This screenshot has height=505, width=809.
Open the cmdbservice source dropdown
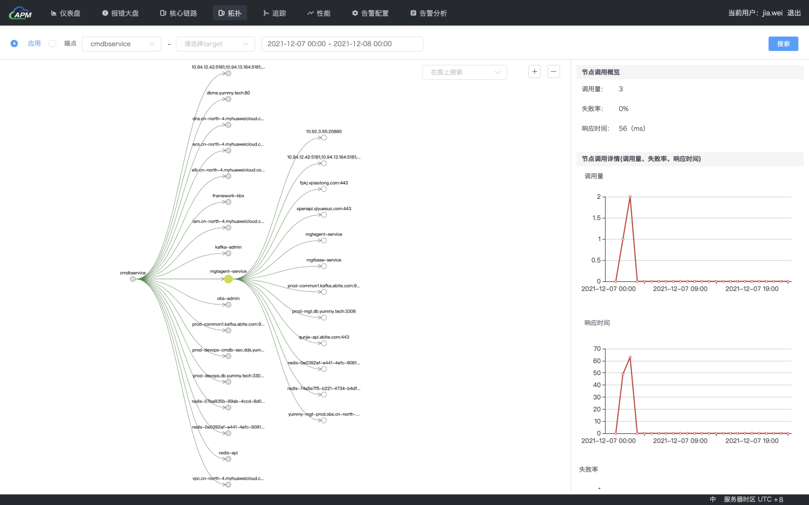[121, 44]
